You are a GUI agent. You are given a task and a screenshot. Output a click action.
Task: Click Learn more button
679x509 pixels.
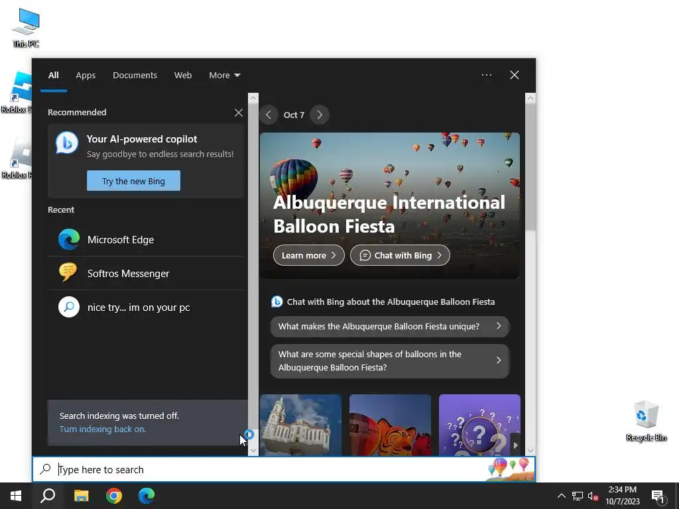point(309,255)
